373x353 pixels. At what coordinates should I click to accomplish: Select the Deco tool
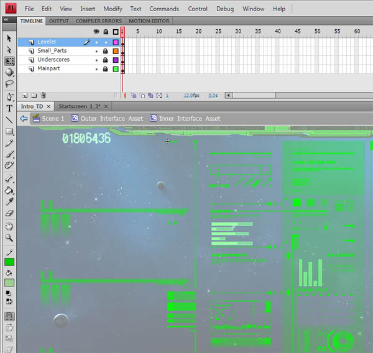(x=9, y=165)
